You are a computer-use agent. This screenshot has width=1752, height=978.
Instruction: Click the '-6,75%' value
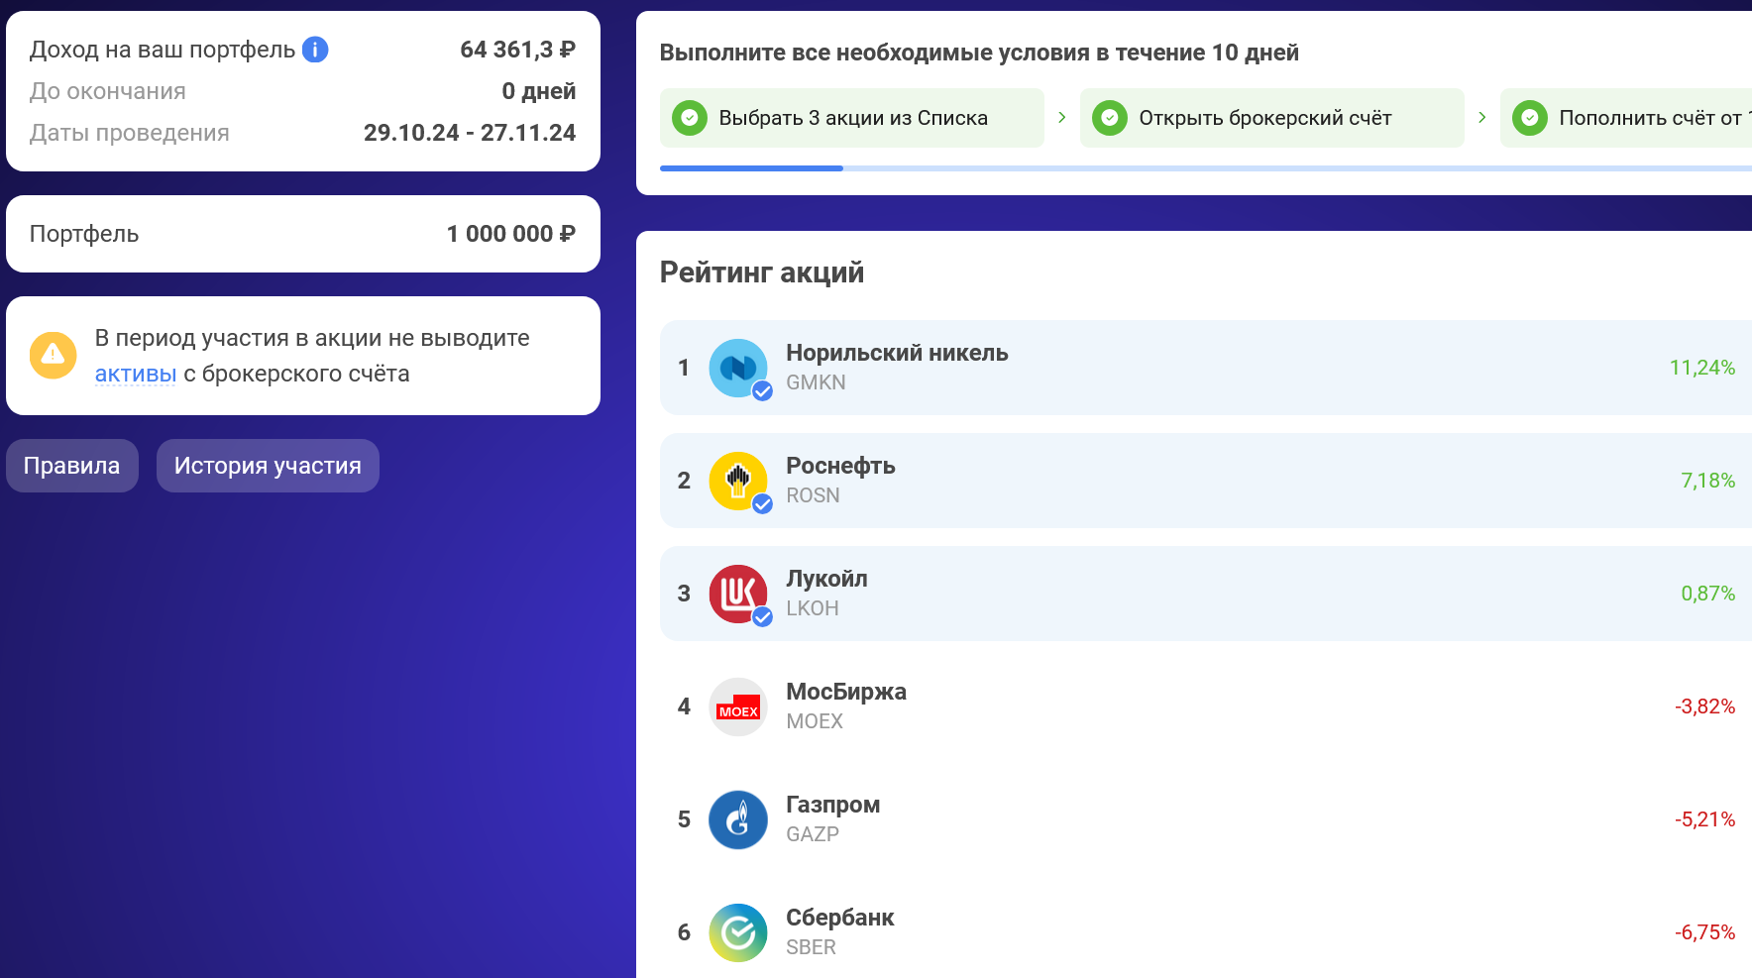pyautogui.click(x=1705, y=932)
